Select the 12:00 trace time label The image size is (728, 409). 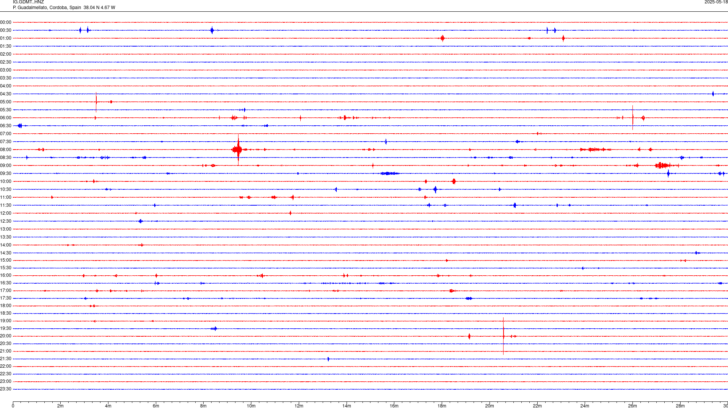pos(6,214)
